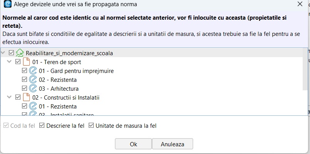Uncheck the Descriere la fel checkbox
Screen dimensions: 310x154
click(x=42, y=125)
